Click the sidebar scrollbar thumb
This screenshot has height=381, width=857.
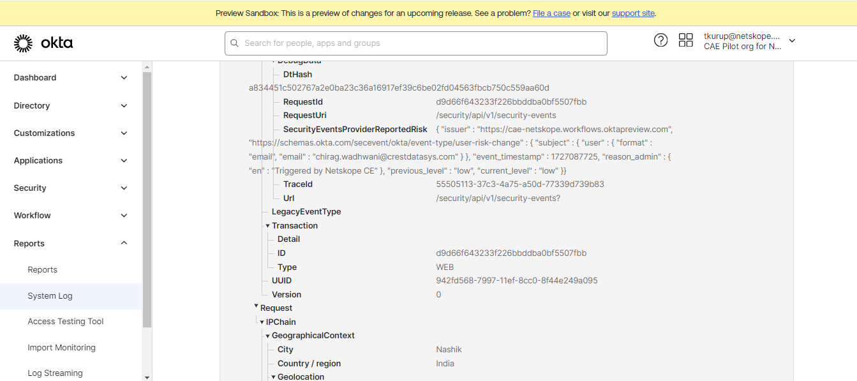click(x=147, y=199)
